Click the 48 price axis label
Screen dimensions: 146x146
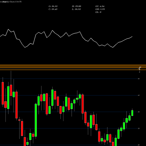(139, 79)
